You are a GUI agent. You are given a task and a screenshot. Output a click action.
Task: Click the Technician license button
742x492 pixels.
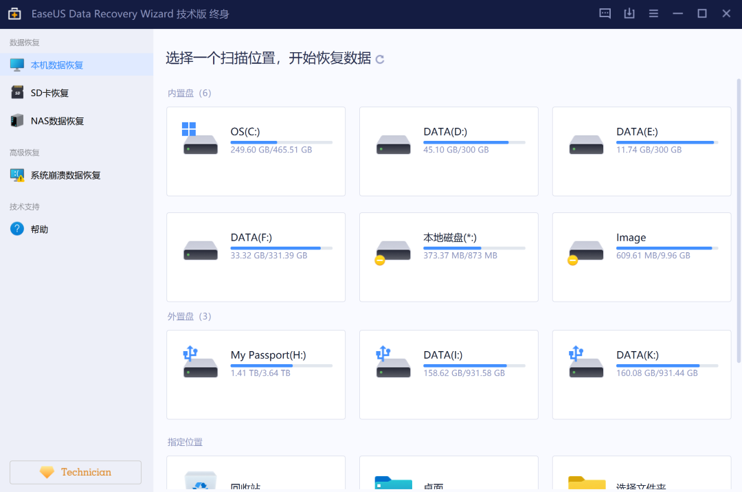pos(76,472)
